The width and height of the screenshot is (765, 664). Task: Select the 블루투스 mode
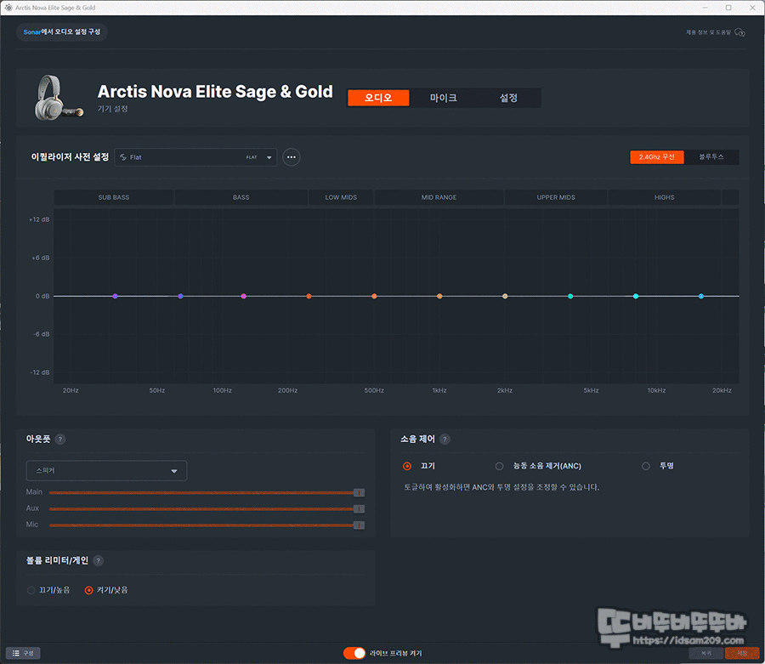(x=711, y=157)
